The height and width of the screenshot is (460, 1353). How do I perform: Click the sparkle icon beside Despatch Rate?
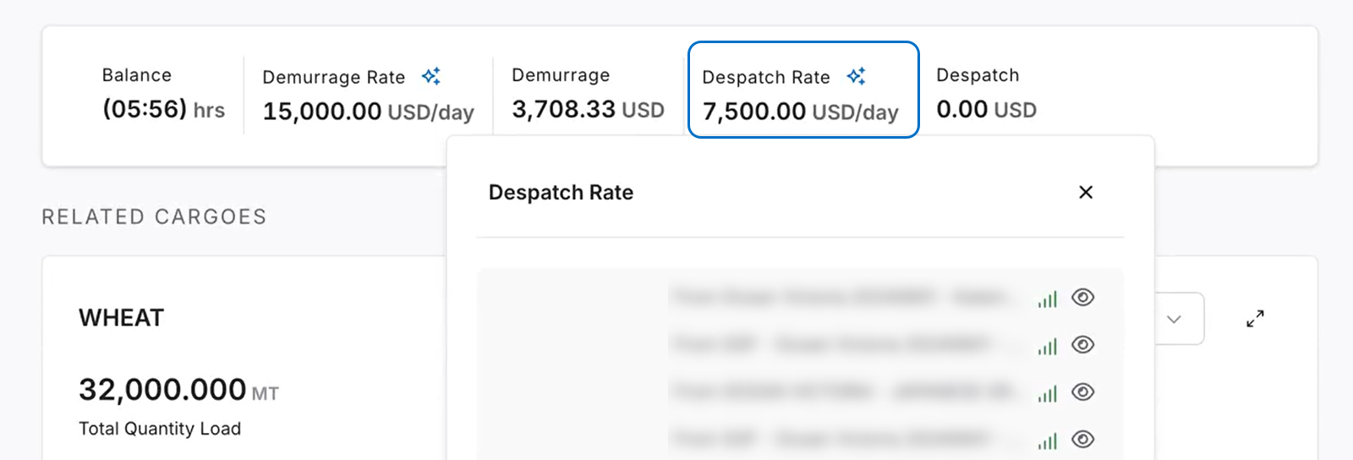pyautogui.click(x=857, y=76)
